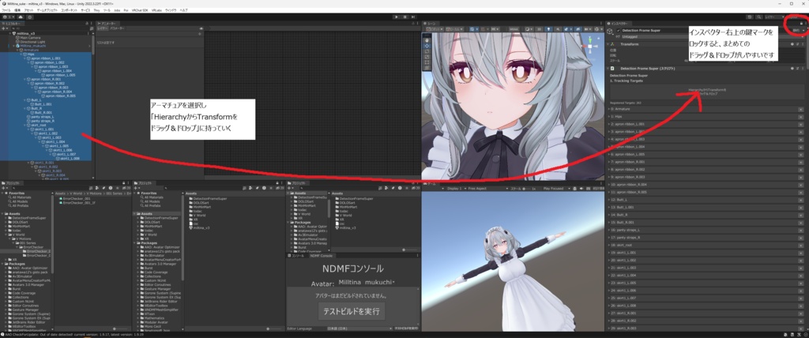The height and width of the screenshot is (338, 809).
Task: Toggle 2D mode in Scene view
Action: coord(539,29)
